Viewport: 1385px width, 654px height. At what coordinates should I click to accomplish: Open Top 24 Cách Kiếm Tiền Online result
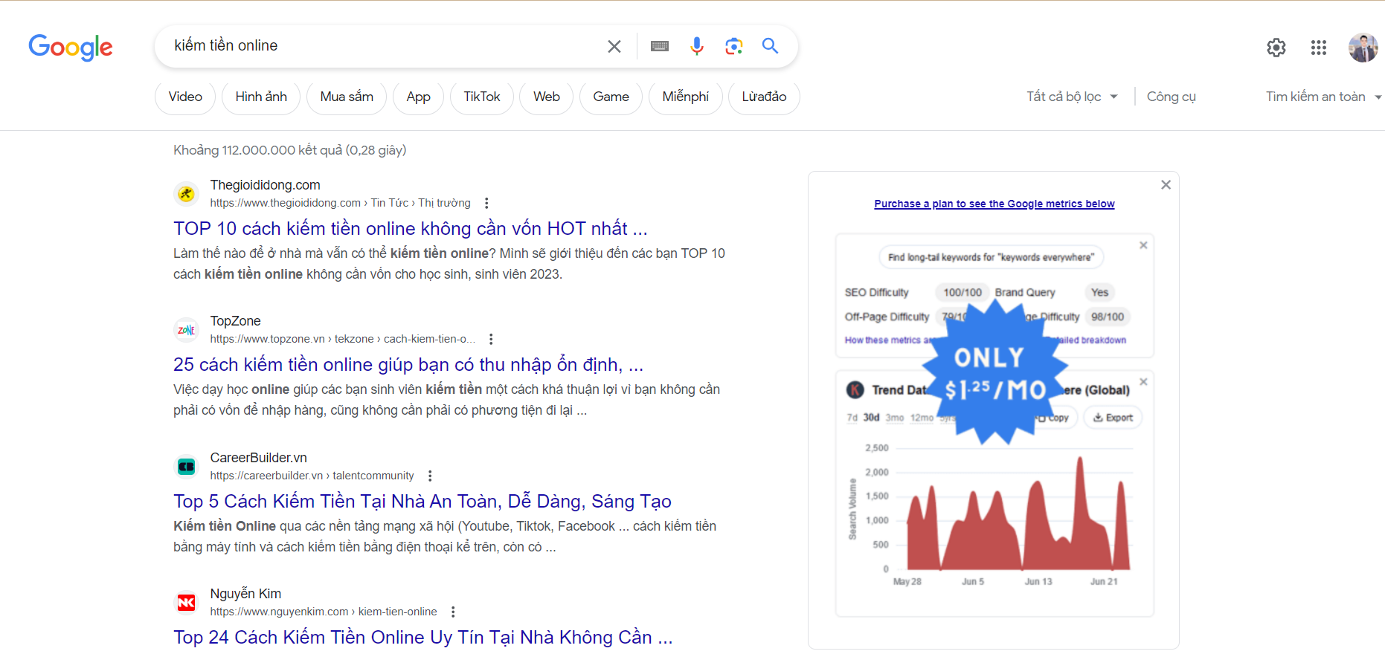click(x=423, y=637)
